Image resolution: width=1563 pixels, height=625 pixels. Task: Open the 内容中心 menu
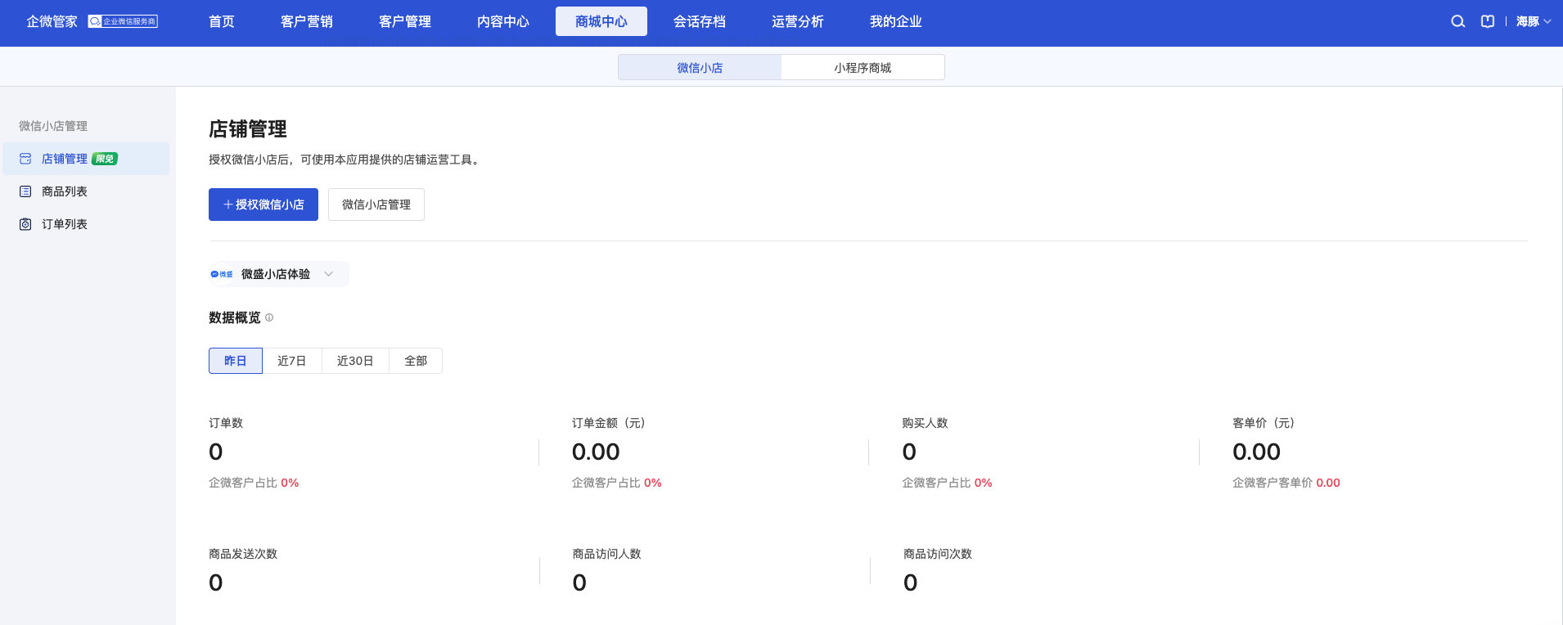click(x=503, y=21)
